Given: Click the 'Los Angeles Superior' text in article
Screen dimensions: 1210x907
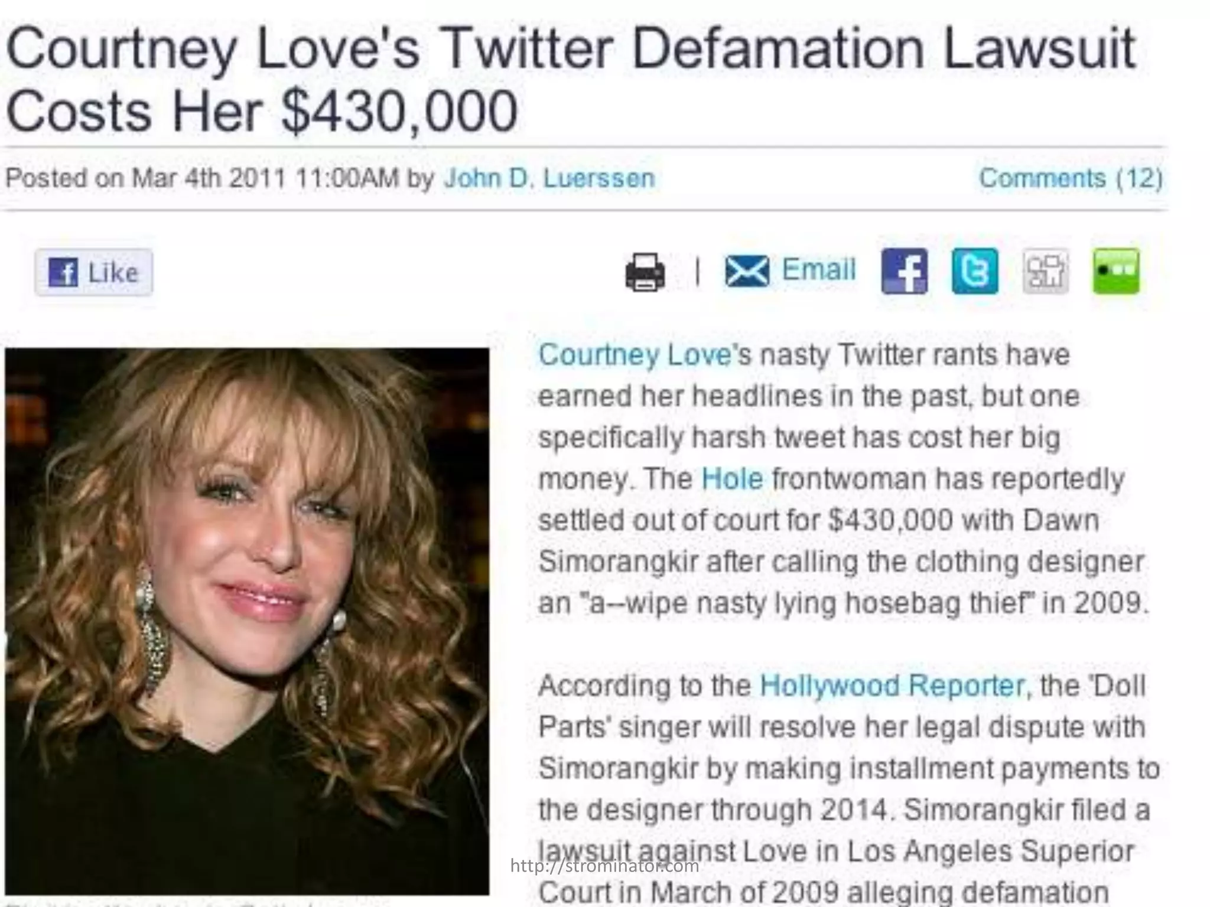Looking at the screenshot, I should (x=991, y=851).
